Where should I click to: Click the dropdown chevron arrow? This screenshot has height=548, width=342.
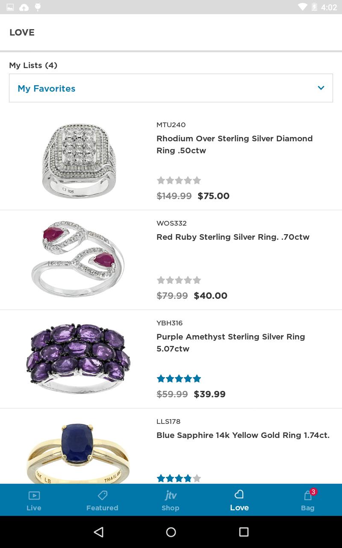pyautogui.click(x=321, y=88)
